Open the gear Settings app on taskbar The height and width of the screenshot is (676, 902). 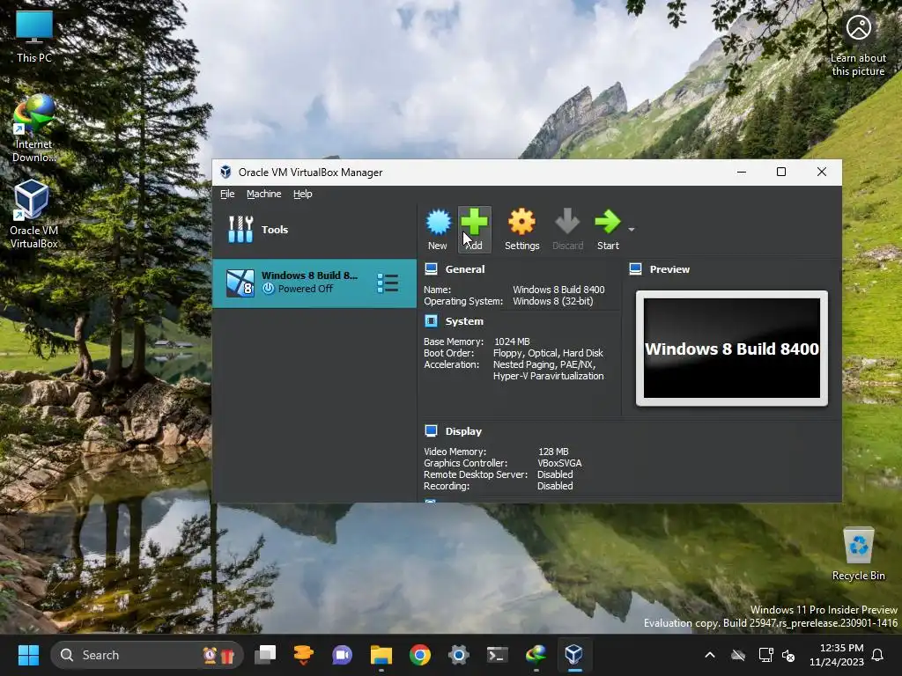click(x=458, y=655)
